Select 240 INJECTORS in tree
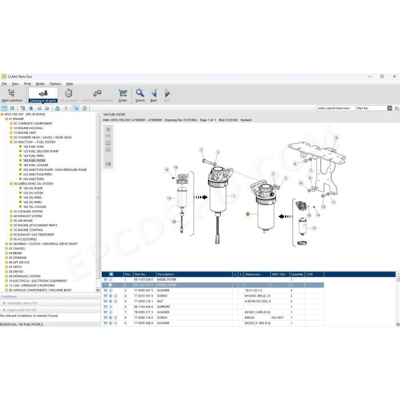 33,179
